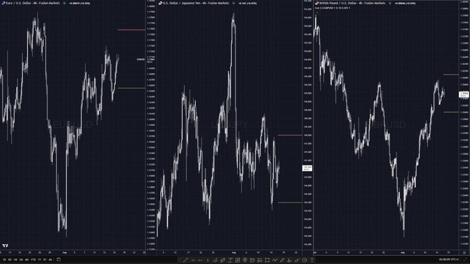Click the TradingView logo on chart
The image size is (470, 264).
[x=5, y=246]
